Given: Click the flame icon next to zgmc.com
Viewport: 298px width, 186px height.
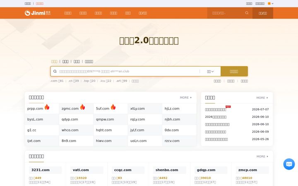Looking at the screenshot, I should click(x=82, y=107).
